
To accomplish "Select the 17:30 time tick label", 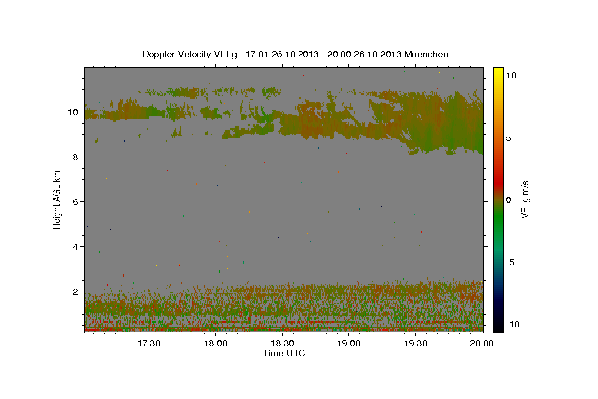I will 149,343.
